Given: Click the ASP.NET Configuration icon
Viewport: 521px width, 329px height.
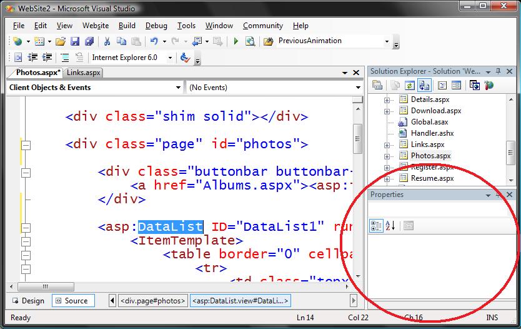Looking at the screenshot, I should [489, 86].
